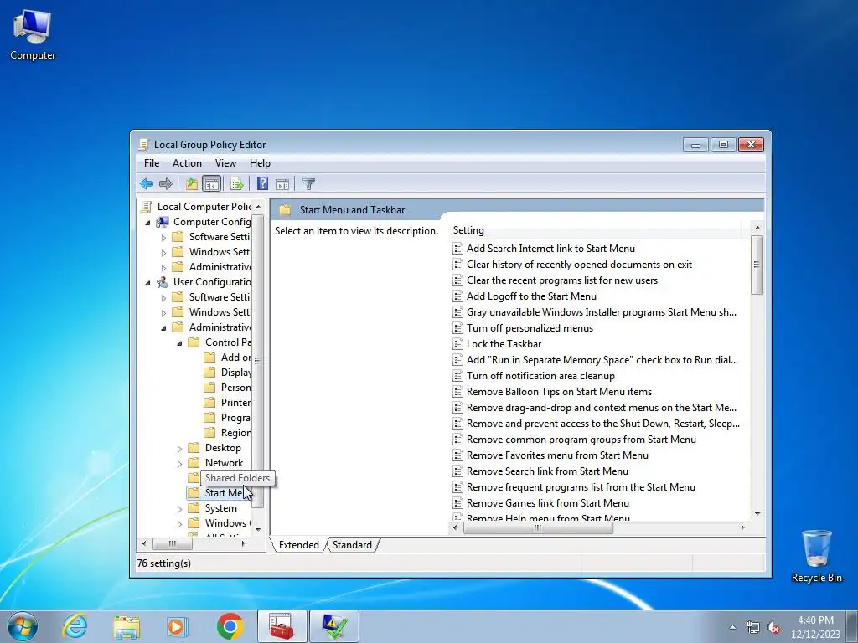Viewport: 858px width, 643px height.
Task: Collapse Administrative Templates under User Configuration
Action: coord(163,327)
